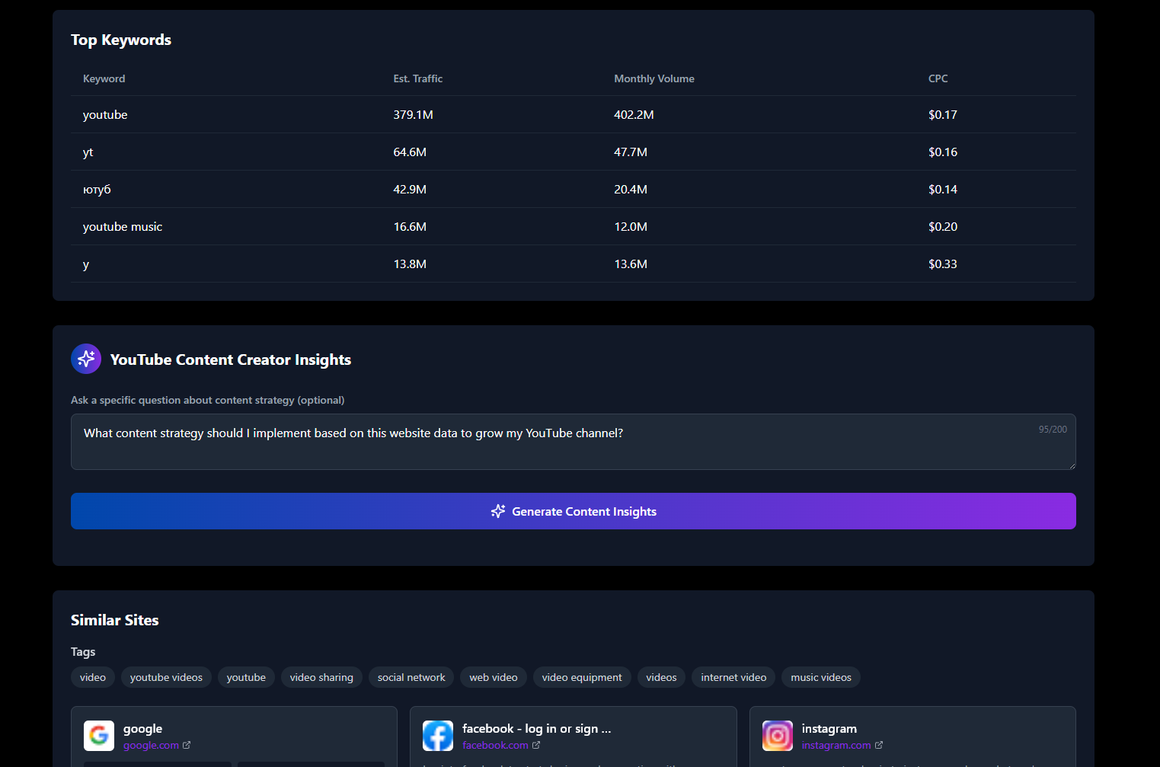Image resolution: width=1160 pixels, height=767 pixels.
Task: Click the 95/200 character counter
Action: [1053, 430]
